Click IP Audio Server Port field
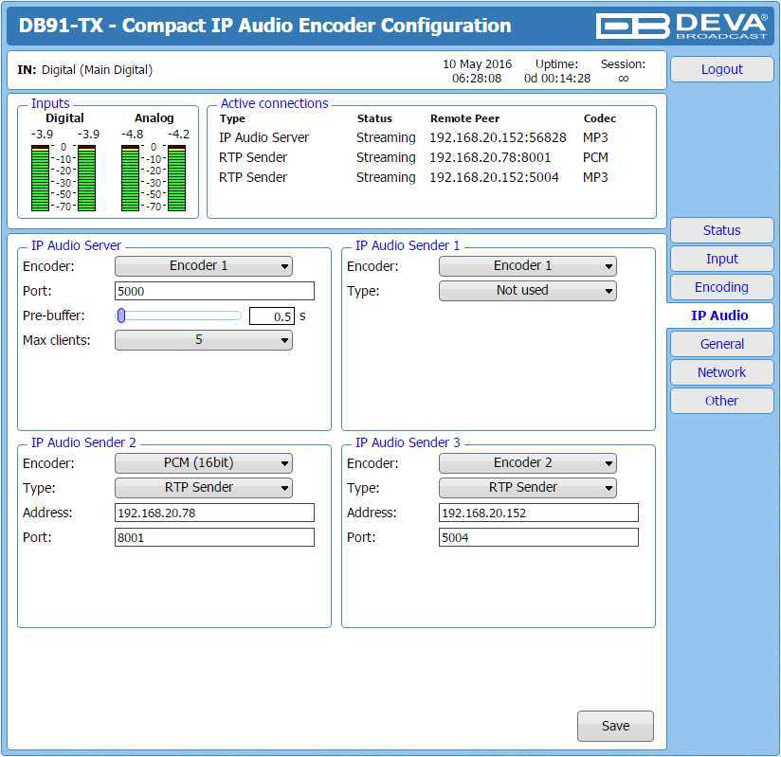Image resolution: width=781 pixels, height=757 pixels. point(214,291)
